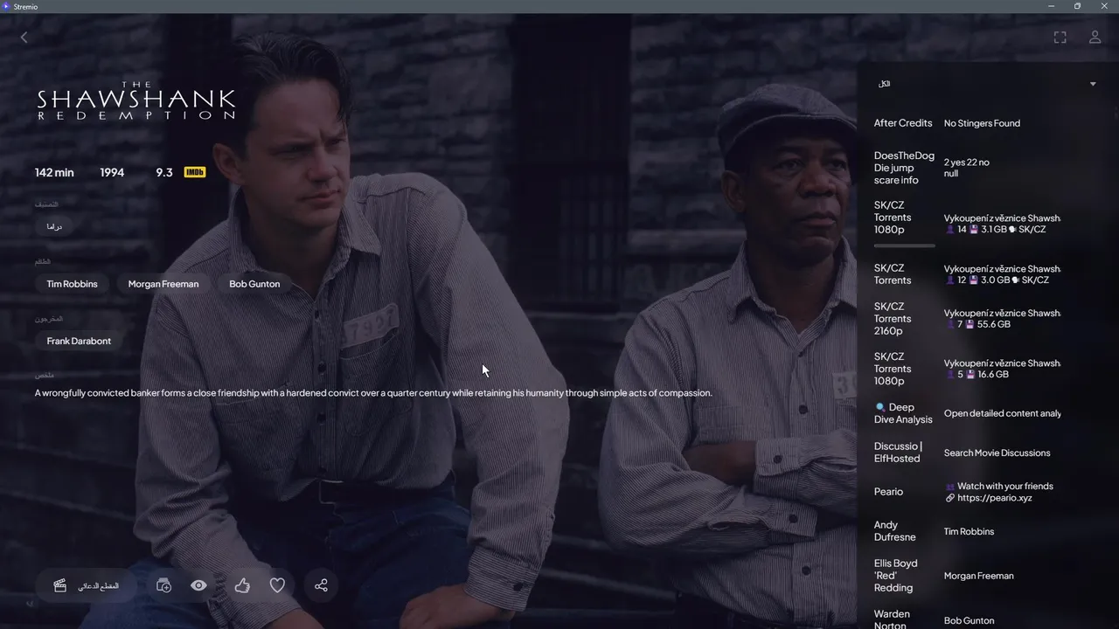
Task: Open director Frank Darabont chip
Action: [x=79, y=342]
